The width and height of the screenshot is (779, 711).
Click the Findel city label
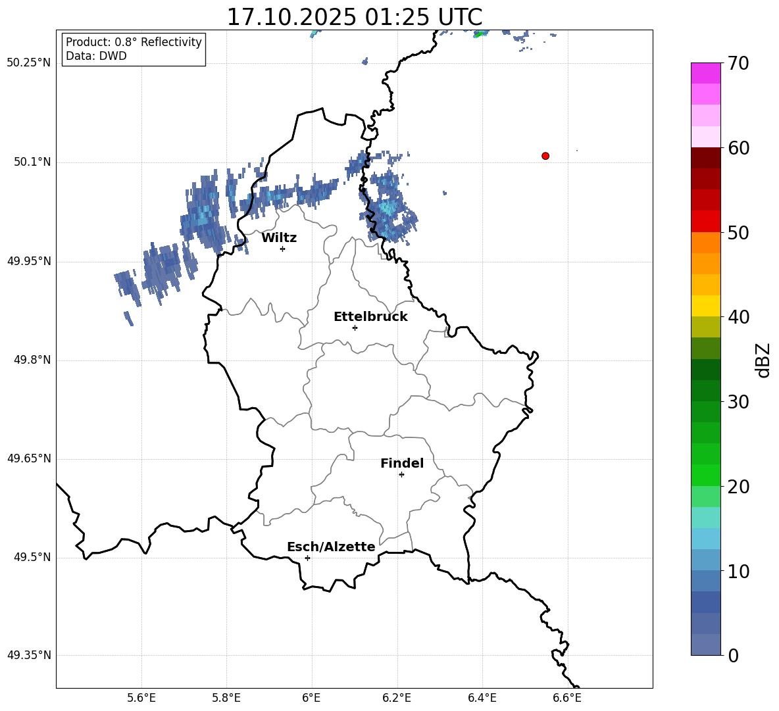[x=402, y=463]
